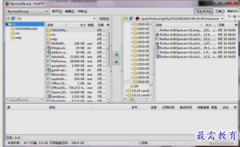Click the 下一条 next button

pyautogui.click(x=232, y=16)
